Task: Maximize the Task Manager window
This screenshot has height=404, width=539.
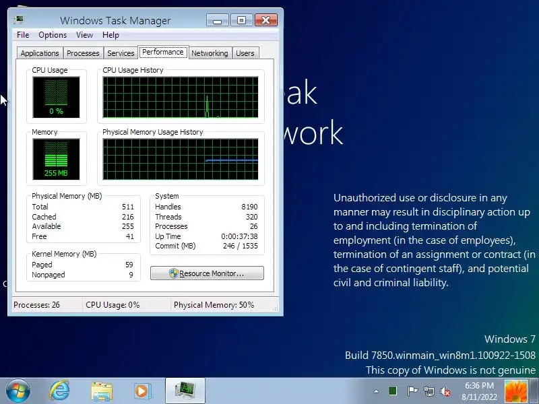Action: [x=241, y=20]
